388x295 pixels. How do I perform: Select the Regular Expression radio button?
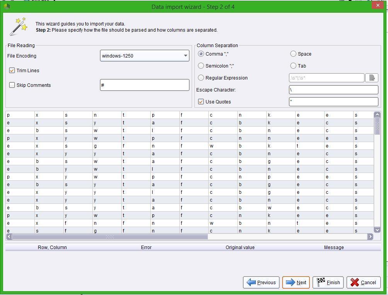tap(201, 78)
